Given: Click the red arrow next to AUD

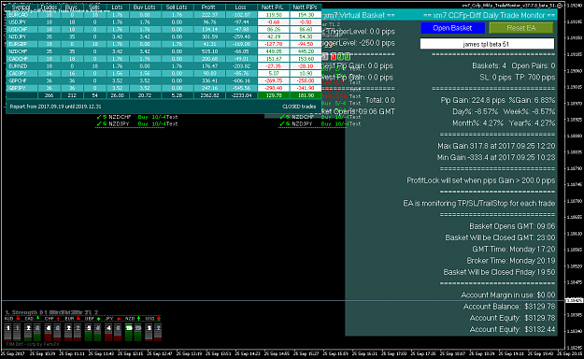Looking at the screenshot, I should pyautogui.click(x=18, y=319).
